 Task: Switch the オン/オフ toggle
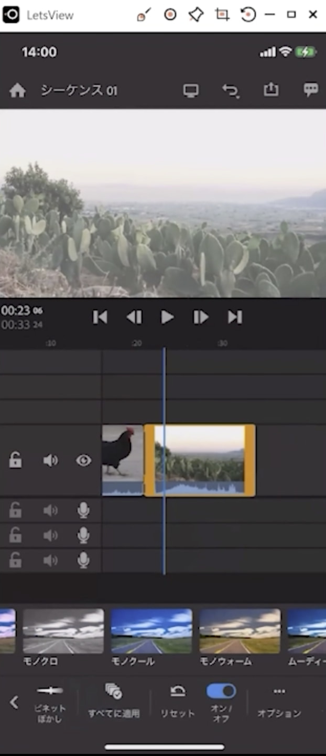click(x=221, y=691)
